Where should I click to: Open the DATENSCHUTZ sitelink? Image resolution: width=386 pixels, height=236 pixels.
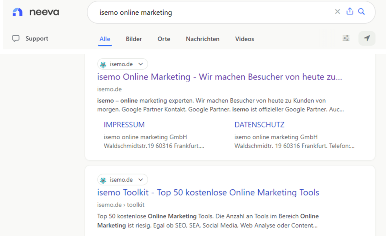coord(259,125)
